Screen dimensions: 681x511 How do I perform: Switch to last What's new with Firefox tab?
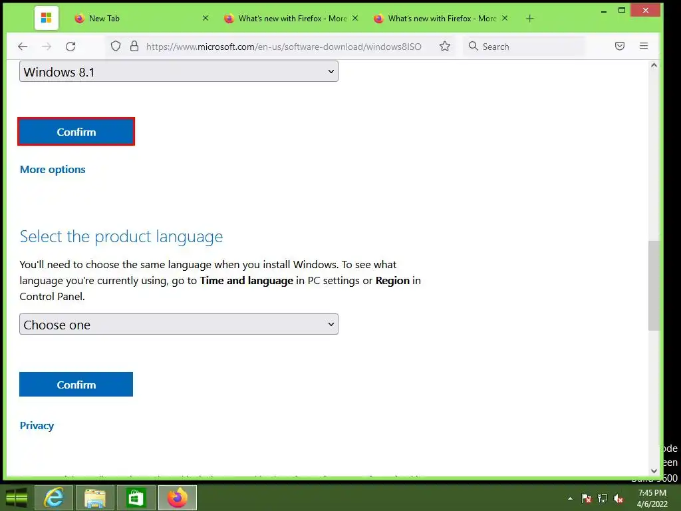tap(440, 18)
